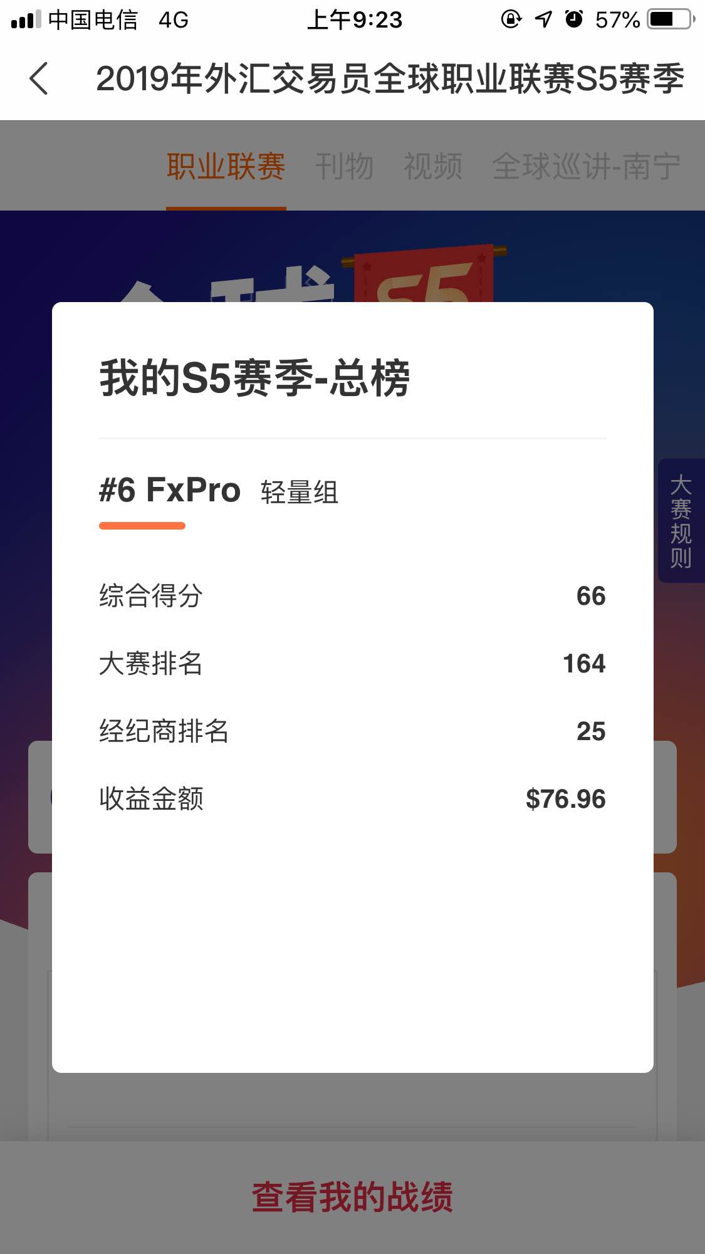Tap the S5 banner image behind dialog
The image size is (705, 1254).
click(x=423, y=273)
